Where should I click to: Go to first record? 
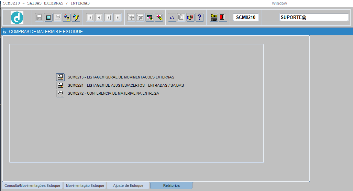point(90,18)
